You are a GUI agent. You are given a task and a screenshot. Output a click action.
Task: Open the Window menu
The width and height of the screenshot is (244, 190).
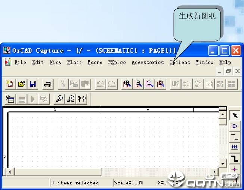click(204, 63)
